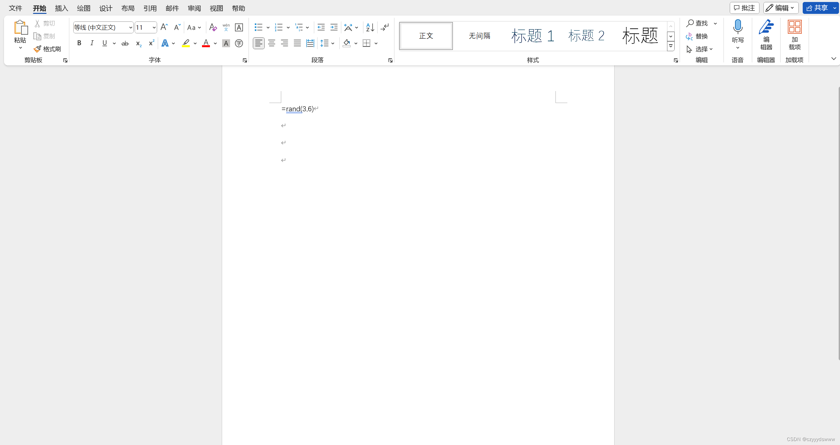
Task: Expand the styles gallery list
Action: pos(671,47)
